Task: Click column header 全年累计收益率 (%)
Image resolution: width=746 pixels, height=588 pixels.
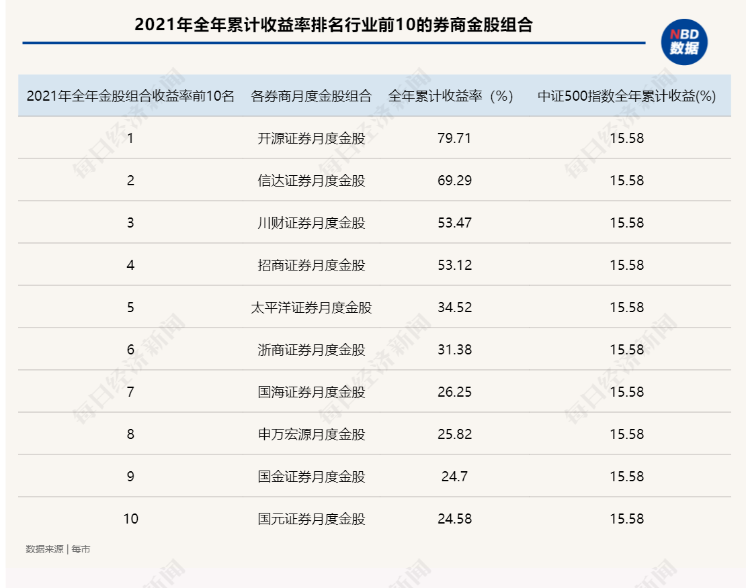Action: coord(450,96)
